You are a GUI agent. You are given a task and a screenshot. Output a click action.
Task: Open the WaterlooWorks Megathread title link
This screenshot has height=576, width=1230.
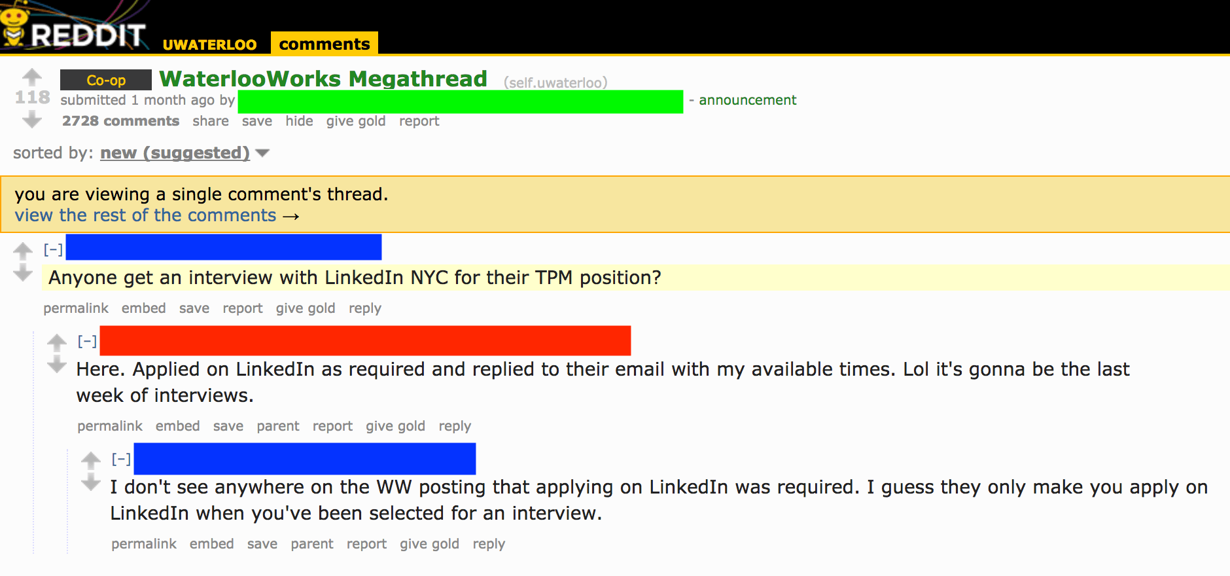point(323,79)
